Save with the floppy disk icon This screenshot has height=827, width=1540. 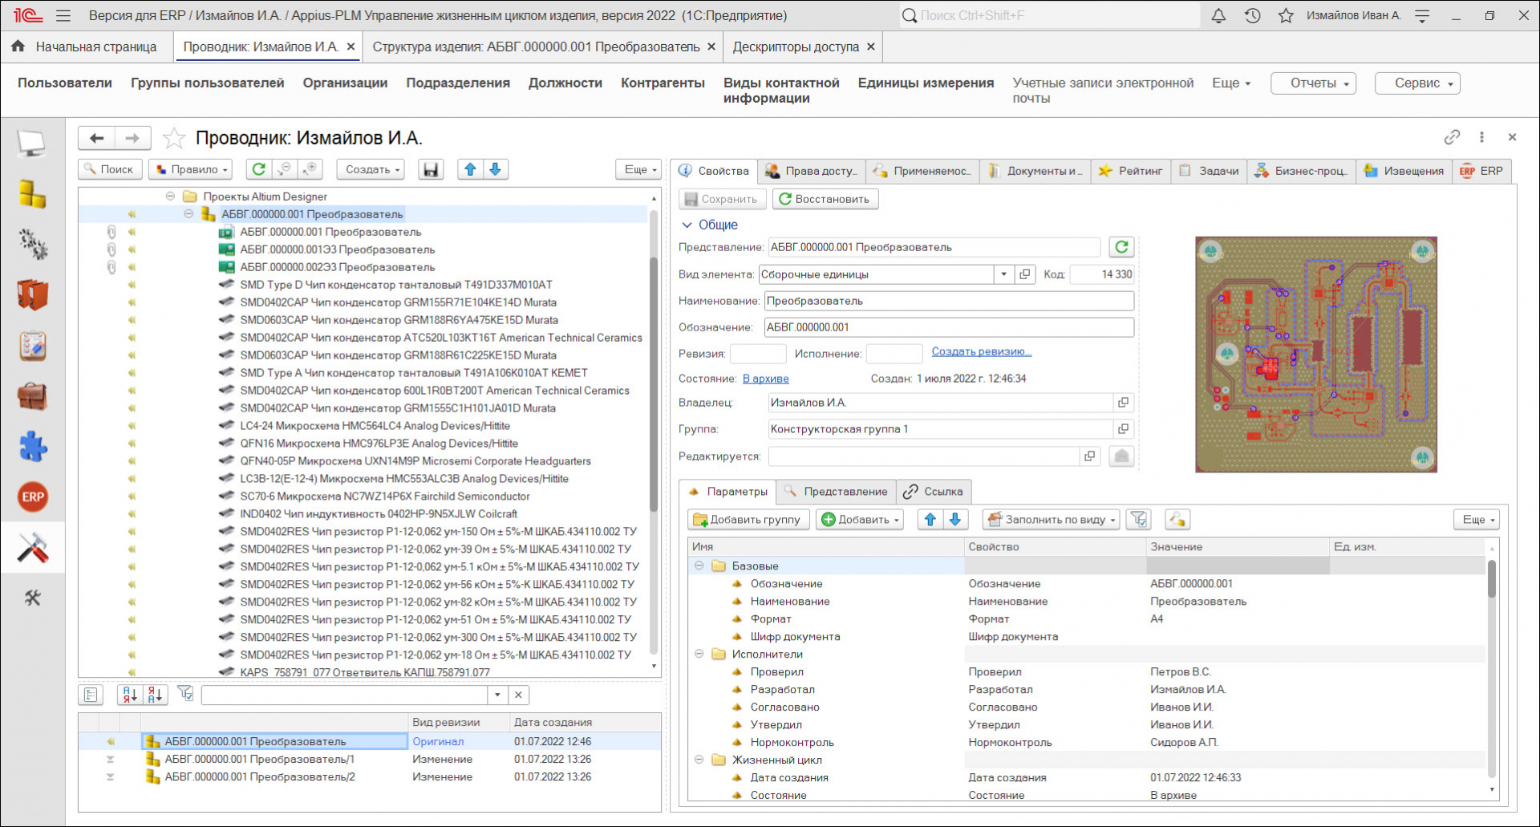(431, 169)
